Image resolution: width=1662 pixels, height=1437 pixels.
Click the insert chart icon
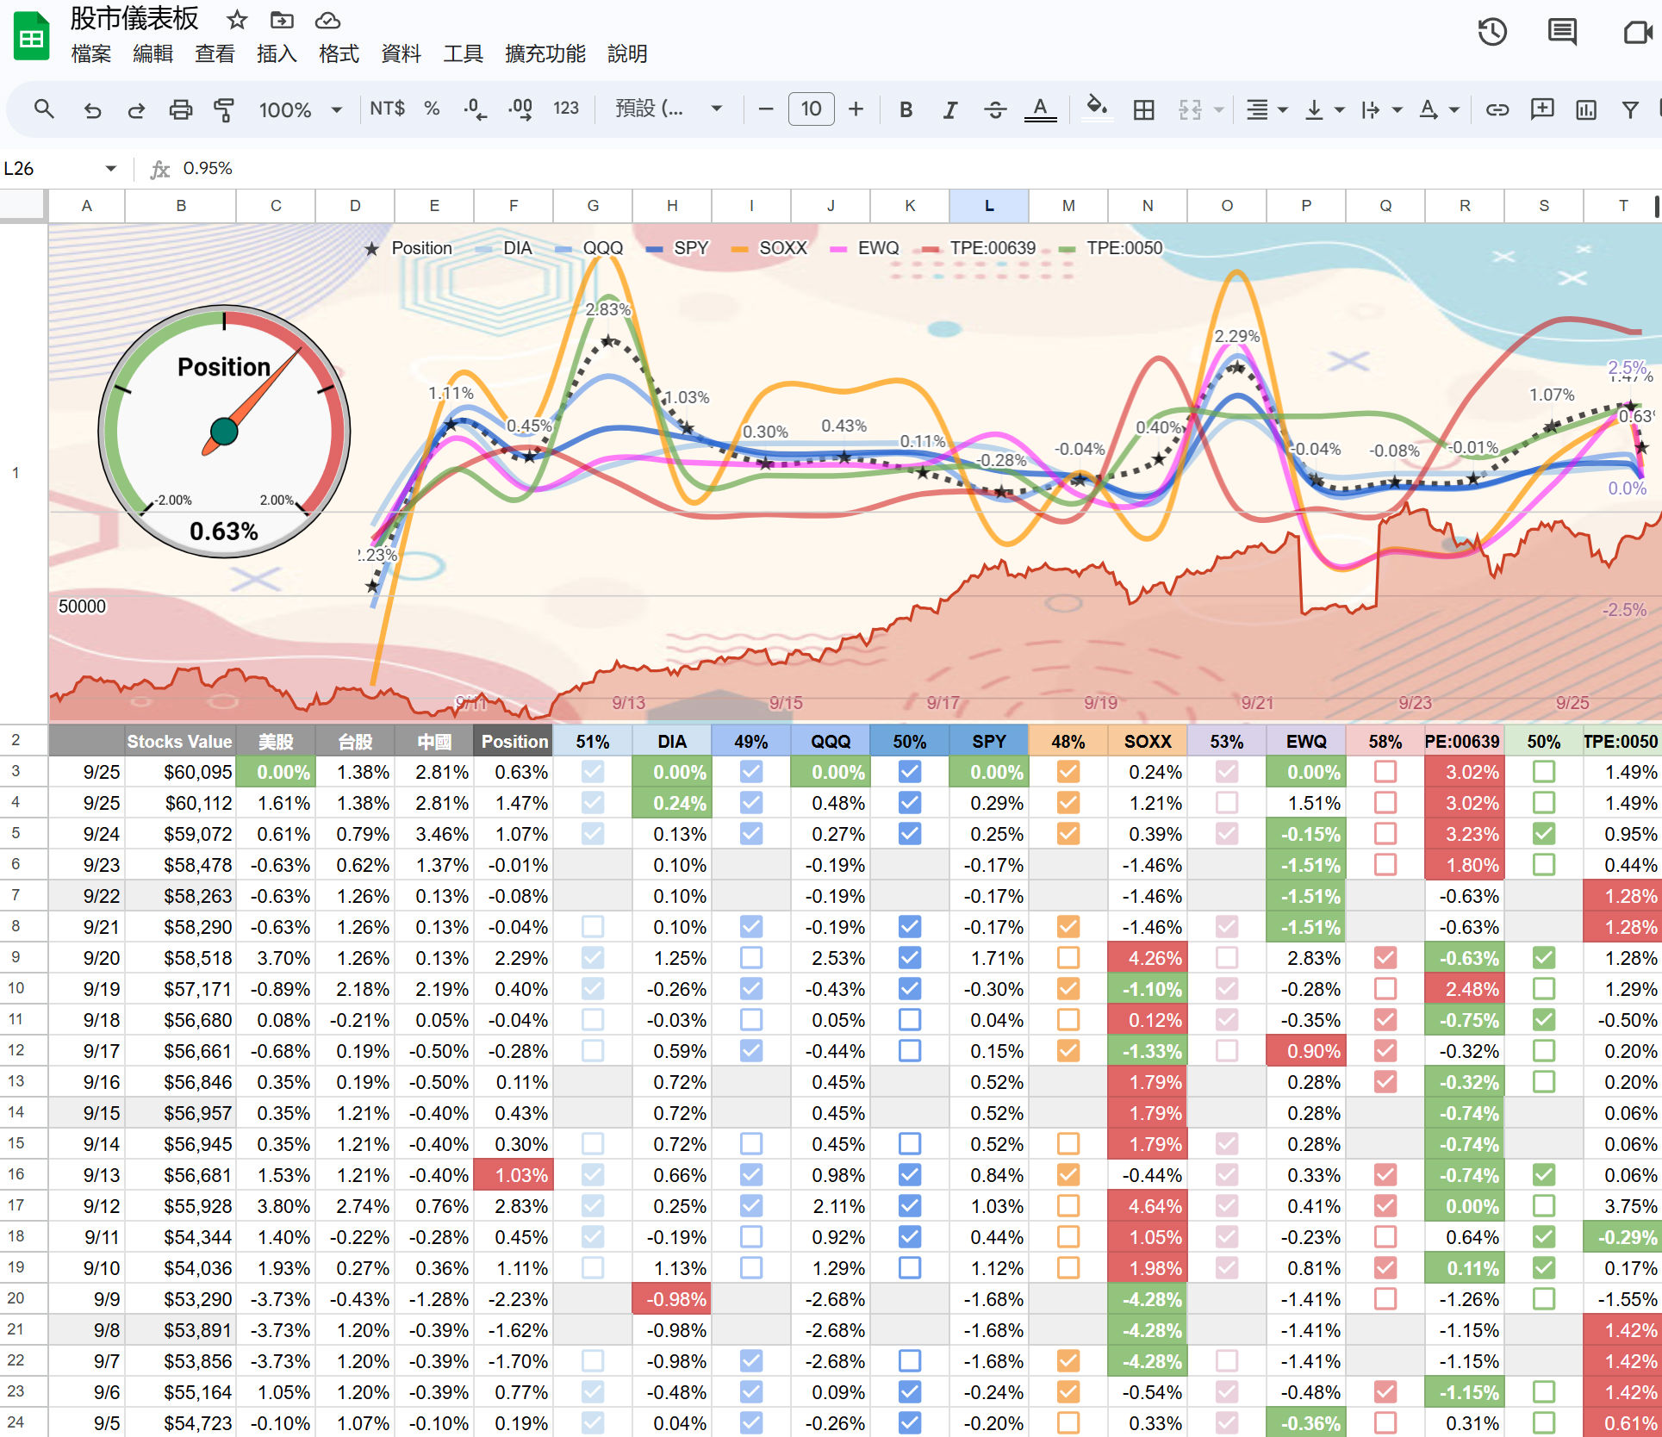[1585, 109]
